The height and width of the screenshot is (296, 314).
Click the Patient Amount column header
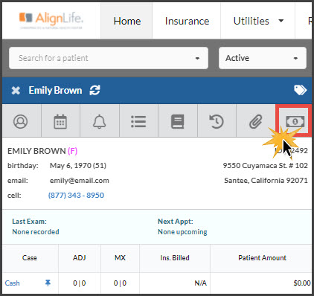click(x=262, y=258)
